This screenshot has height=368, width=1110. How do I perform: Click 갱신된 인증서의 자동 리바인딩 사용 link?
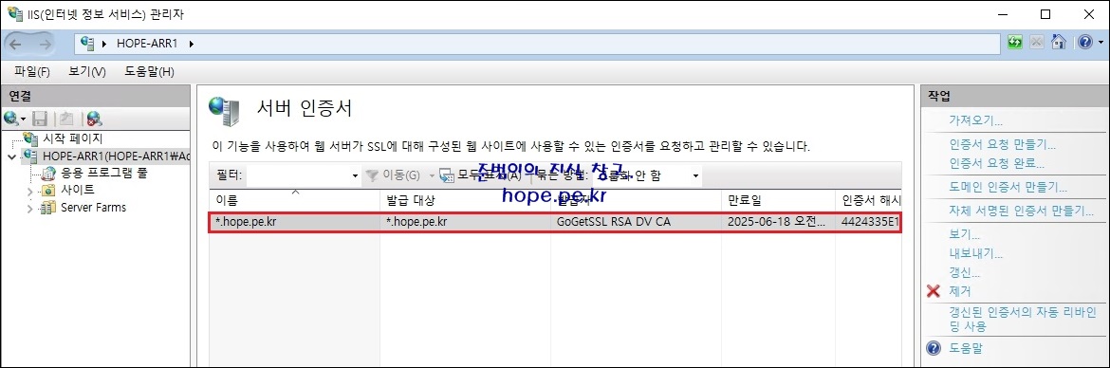click(x=1022, y=320)
